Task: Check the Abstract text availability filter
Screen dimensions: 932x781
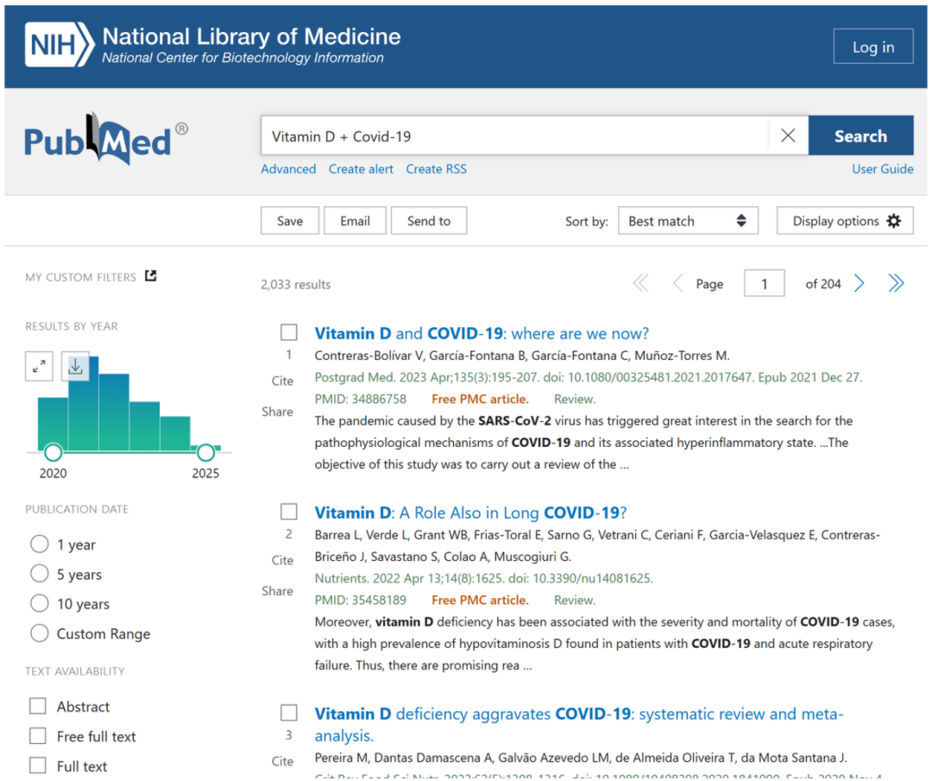Action: pos(38,706)
